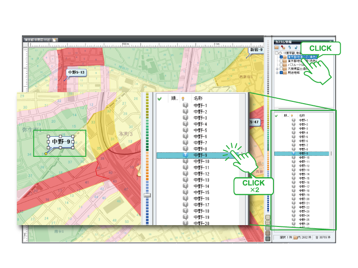
Task: Click the 全 33719 件 status bar entry
Action: (x=323, y=238)
